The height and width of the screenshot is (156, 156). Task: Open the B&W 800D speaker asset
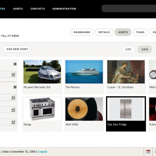84,109
